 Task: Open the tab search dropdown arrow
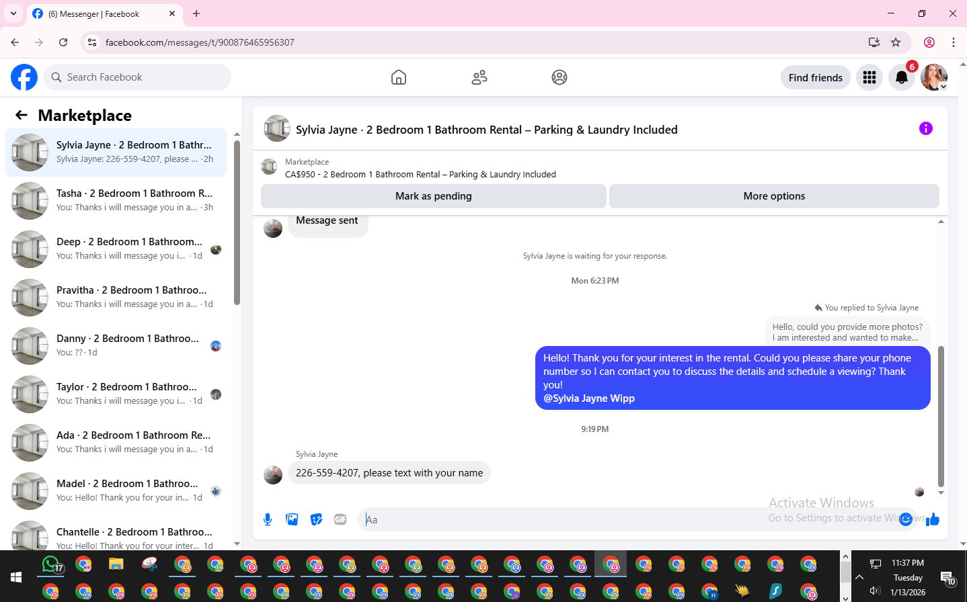[x=13, y=13]
